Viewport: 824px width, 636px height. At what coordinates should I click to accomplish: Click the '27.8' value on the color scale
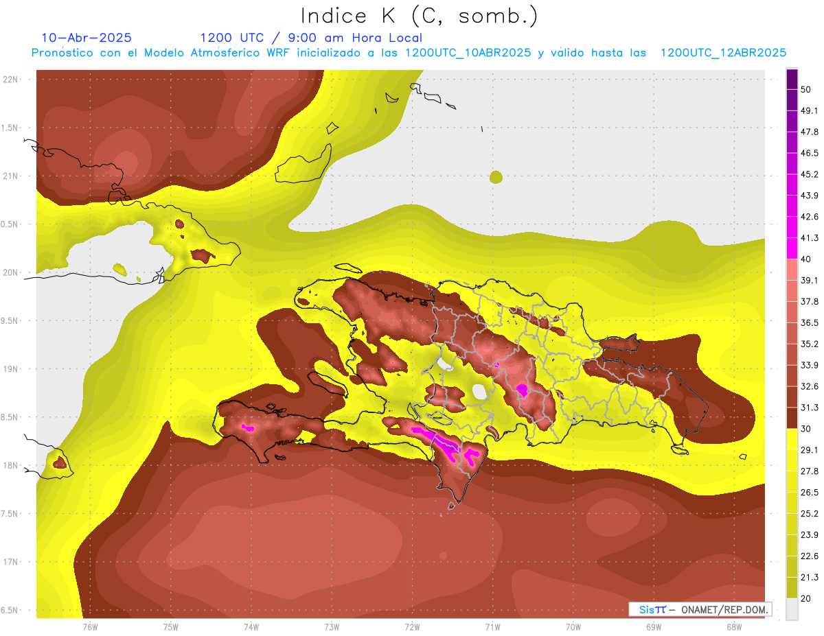pos(810,471)
